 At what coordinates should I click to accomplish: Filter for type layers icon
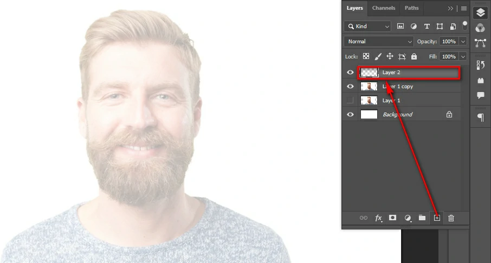pos(427,27)
